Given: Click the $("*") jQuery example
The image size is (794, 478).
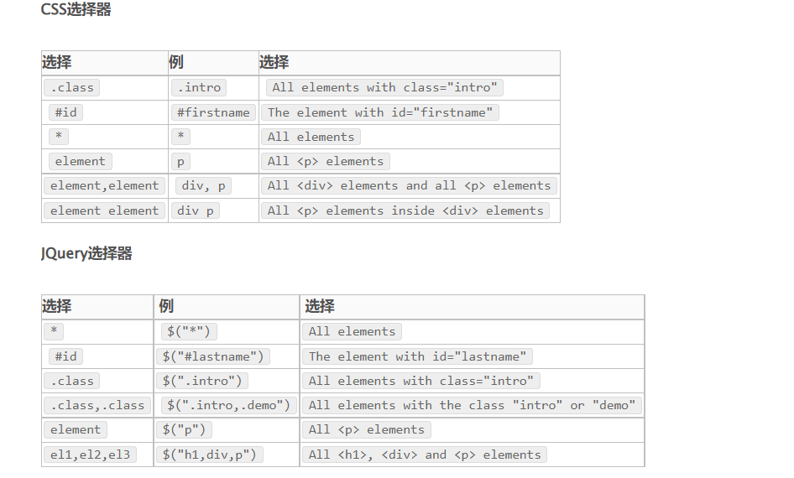Looking at the screenshot, I should click(190, 331).
